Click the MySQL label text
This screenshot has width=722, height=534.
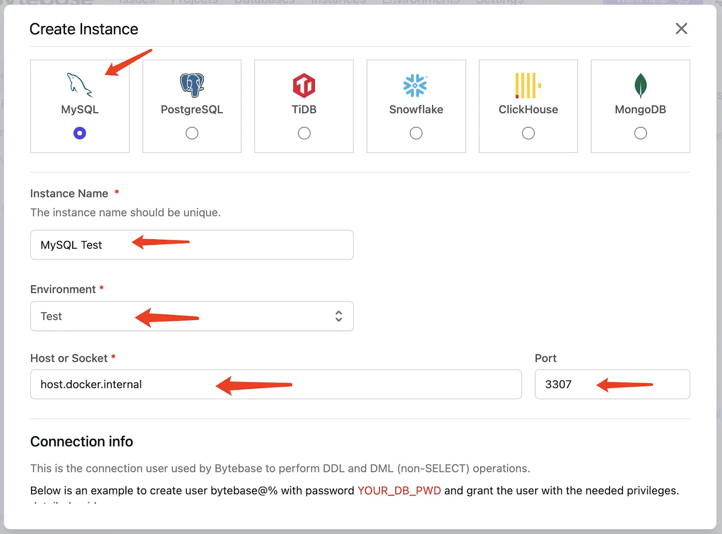click(x=80, y=110)
